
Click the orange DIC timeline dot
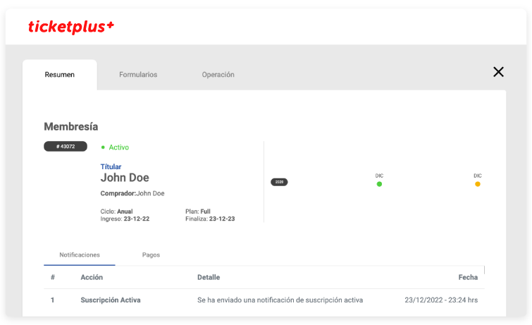[477, 184]
